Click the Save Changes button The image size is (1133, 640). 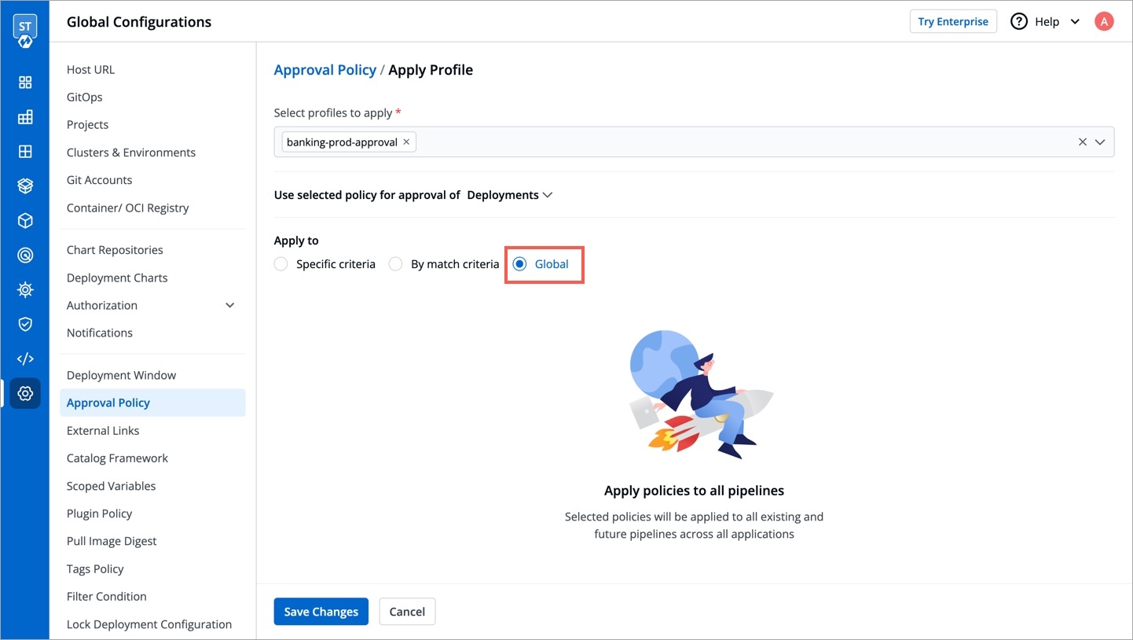tap(321, 612)
